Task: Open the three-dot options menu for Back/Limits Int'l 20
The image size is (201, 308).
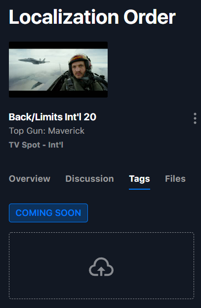Action: [195, 118]
